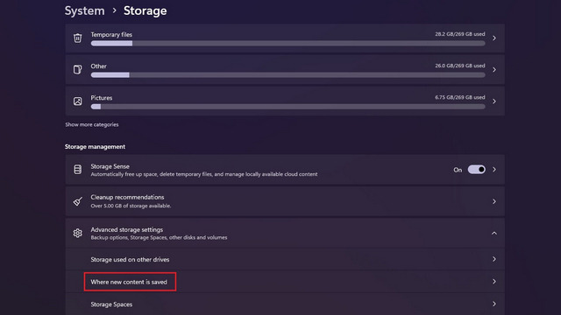Click Show more categories link
The width and height of the screenshot is (561, 315).
(x=92, y=124)
